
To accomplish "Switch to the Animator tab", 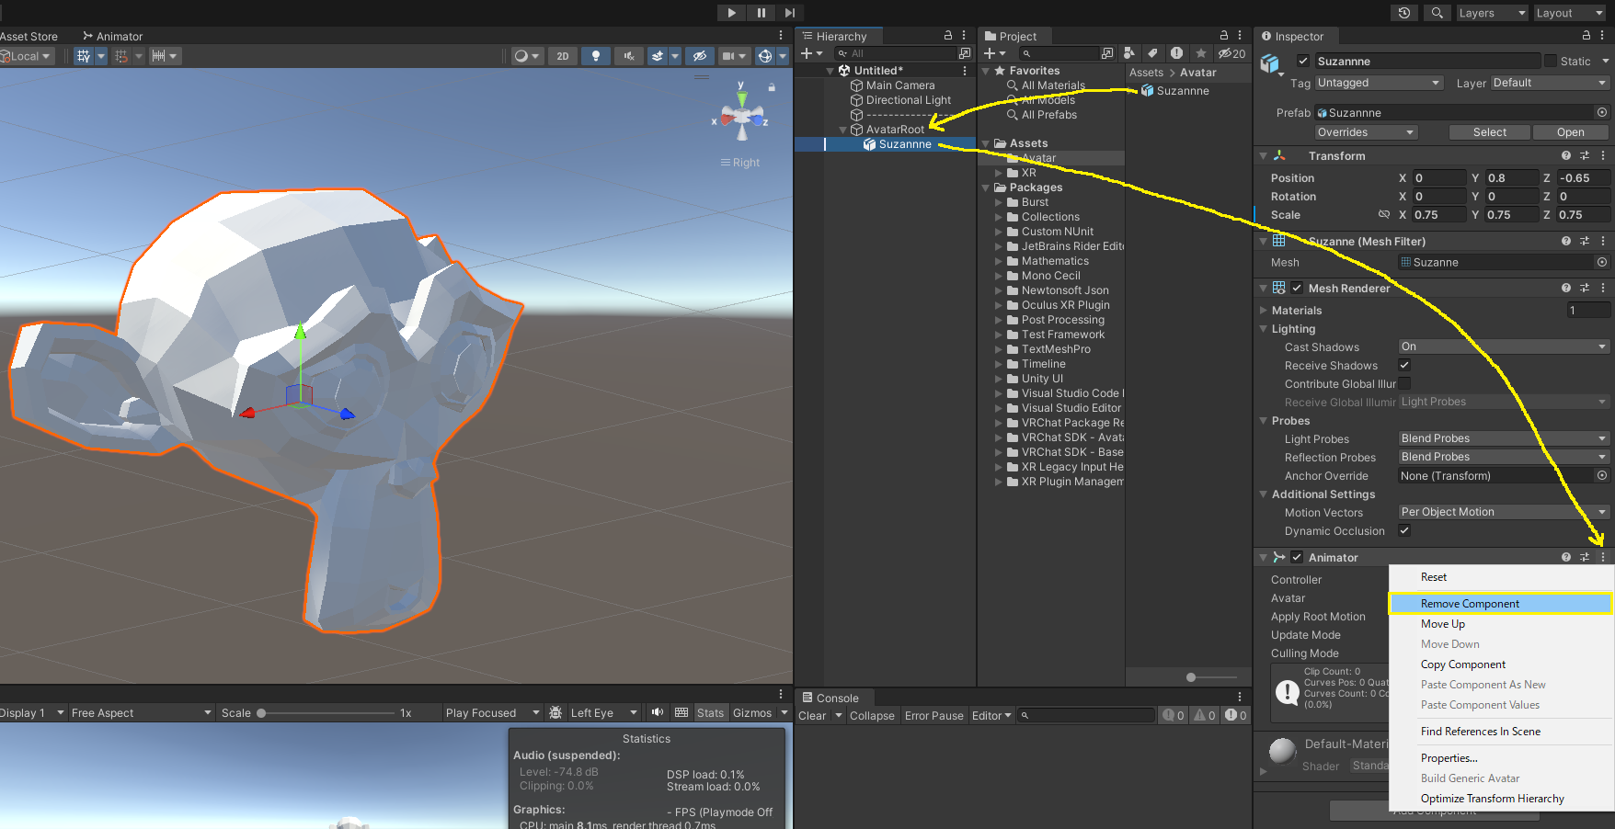I will (113, 36).
